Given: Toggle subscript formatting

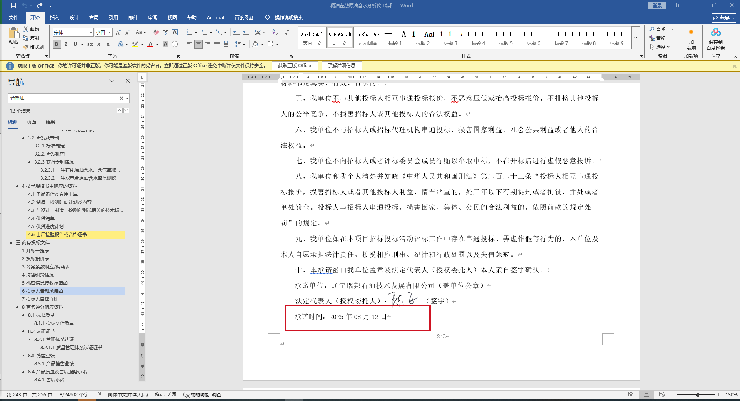Looking at the screenshot, I should 100,44.
